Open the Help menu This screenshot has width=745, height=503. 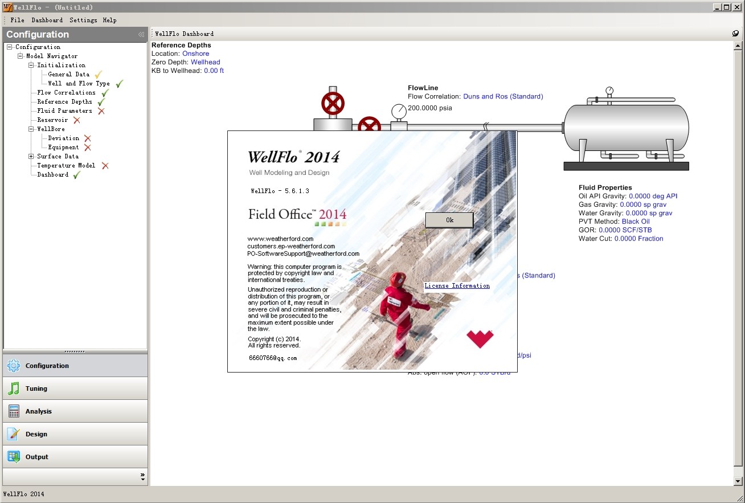109,20
